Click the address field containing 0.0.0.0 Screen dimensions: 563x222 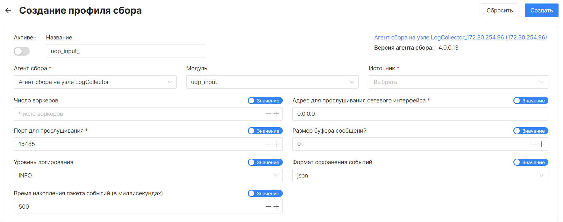click(x=420, y=114)
